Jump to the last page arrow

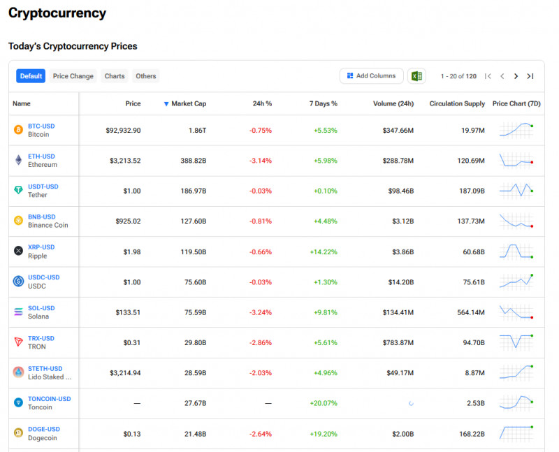point(530,76)
